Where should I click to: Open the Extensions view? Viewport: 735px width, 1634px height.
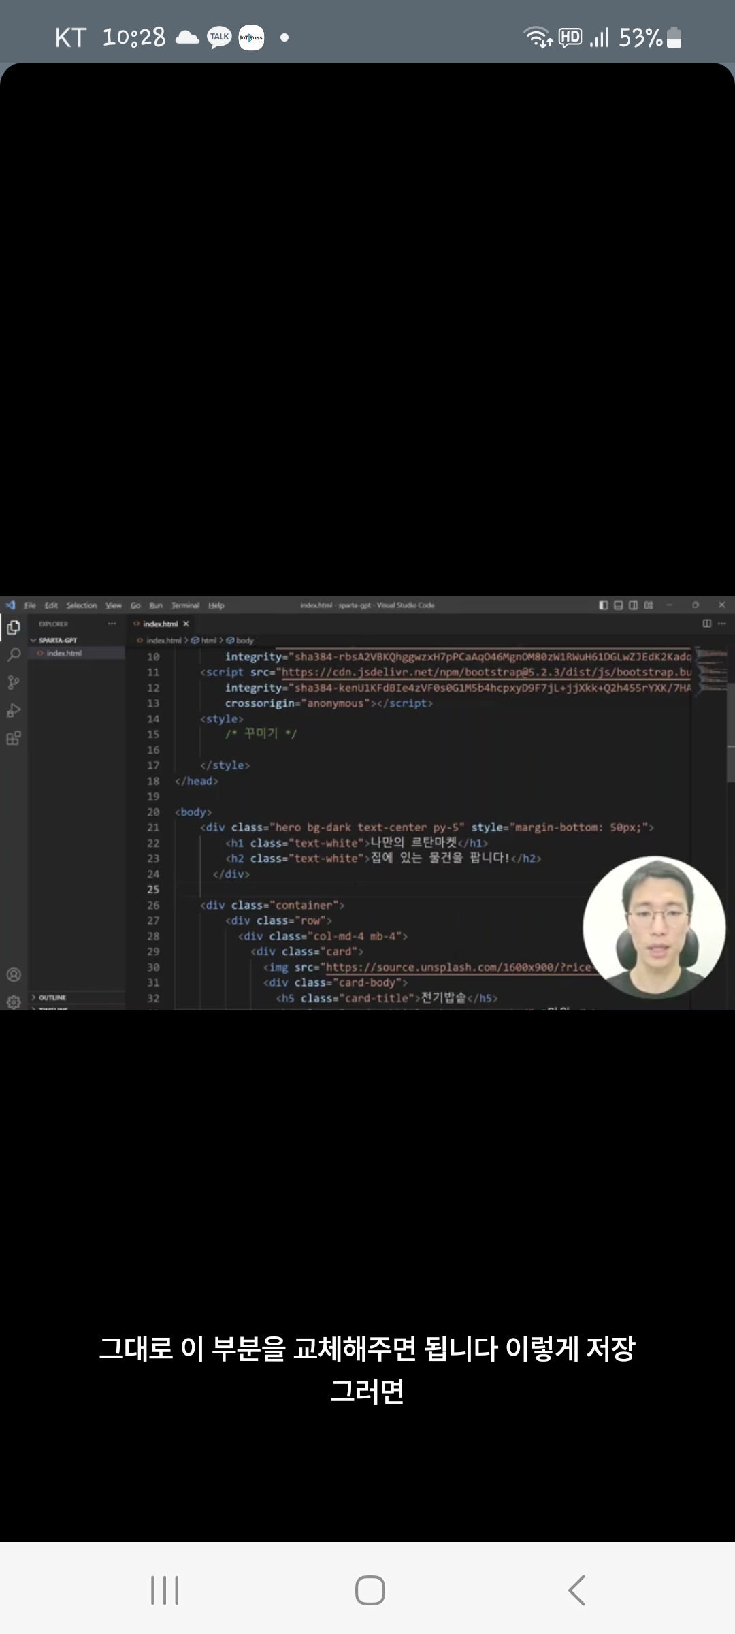point(13,739)
